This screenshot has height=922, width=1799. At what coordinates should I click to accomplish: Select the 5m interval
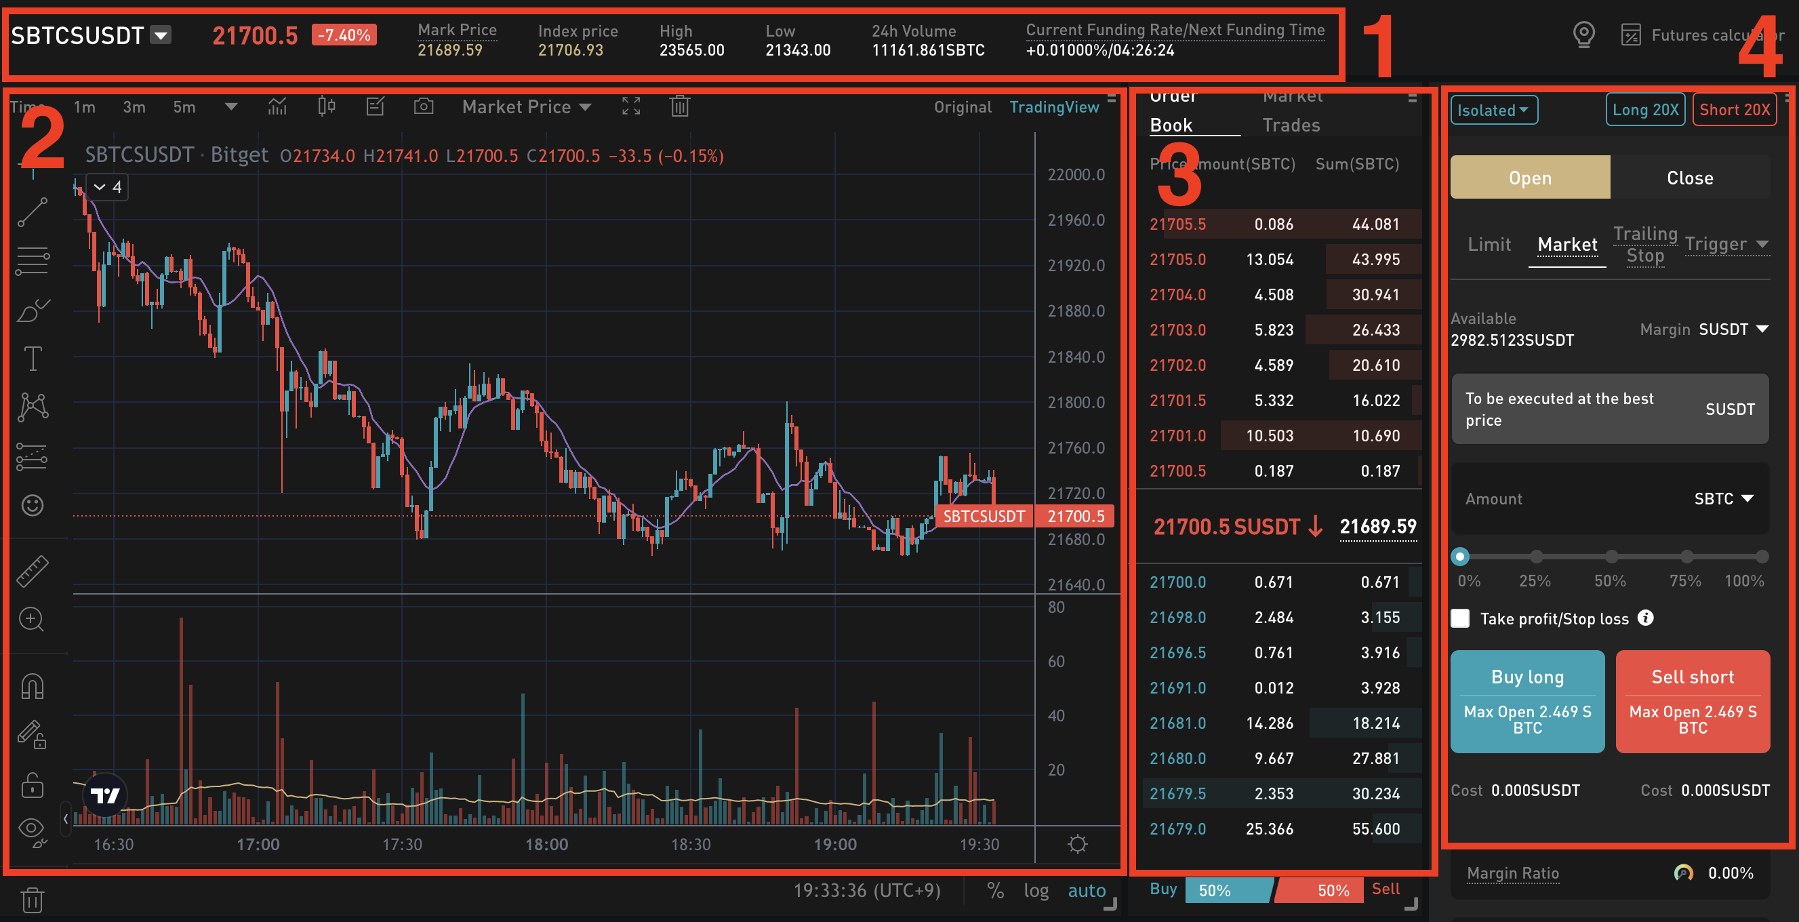pyautogui.click(x=184, y=107)
